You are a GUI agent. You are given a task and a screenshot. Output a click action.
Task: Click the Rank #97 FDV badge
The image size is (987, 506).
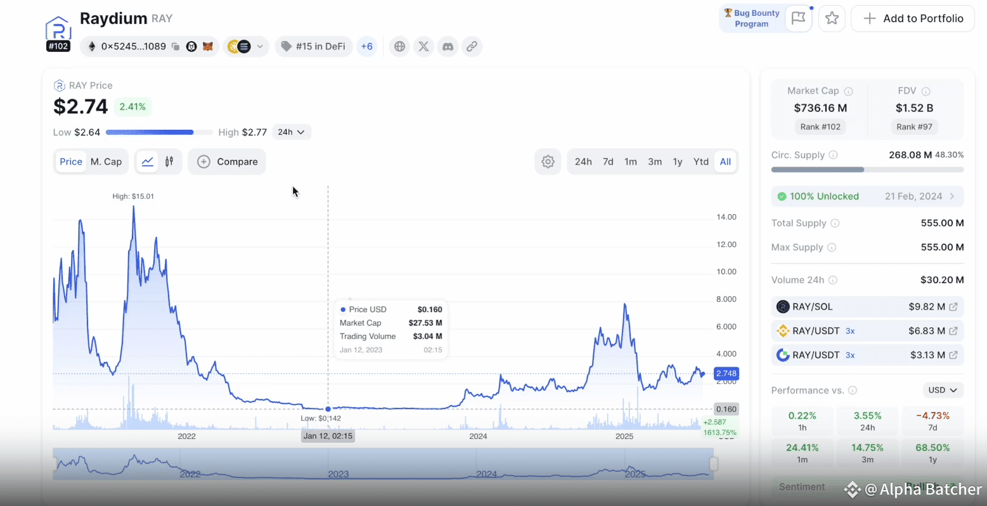coord(914,127)
